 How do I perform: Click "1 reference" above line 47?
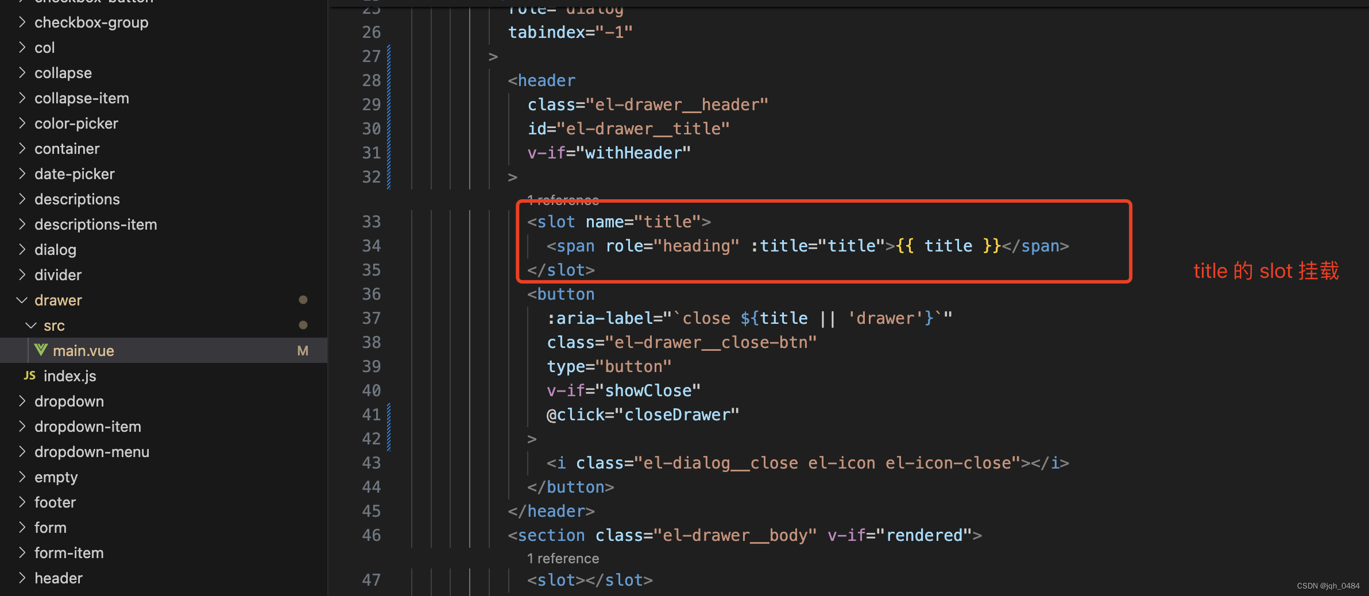tap(563, 558)
